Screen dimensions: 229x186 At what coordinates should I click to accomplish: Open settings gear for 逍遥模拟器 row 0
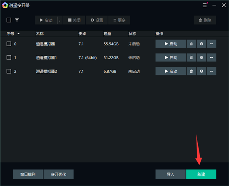[202, 44]
